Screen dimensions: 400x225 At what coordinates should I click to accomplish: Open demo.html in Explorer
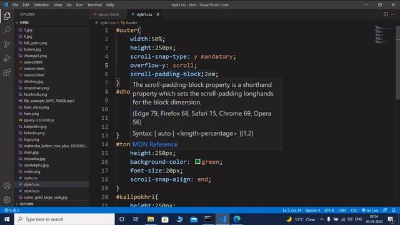coord(33,62)
